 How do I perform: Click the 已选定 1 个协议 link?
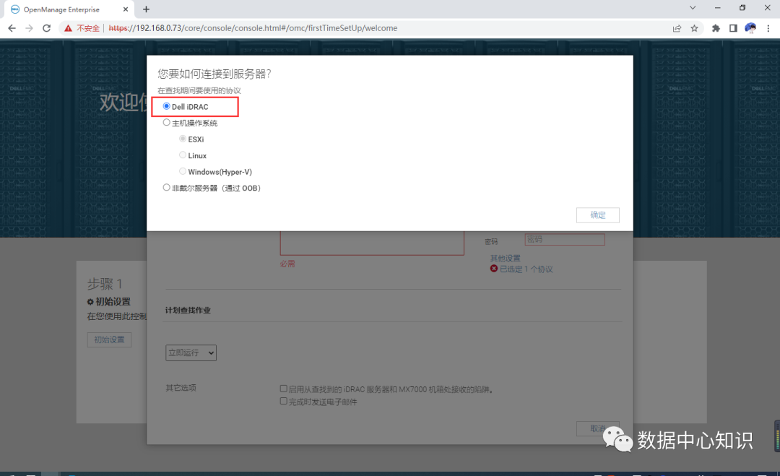coord(526,269)
